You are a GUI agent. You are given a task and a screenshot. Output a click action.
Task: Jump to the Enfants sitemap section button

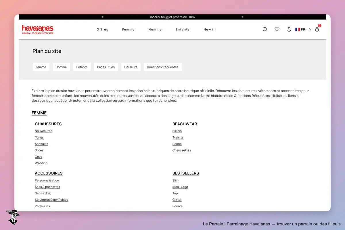coord(82,67)
